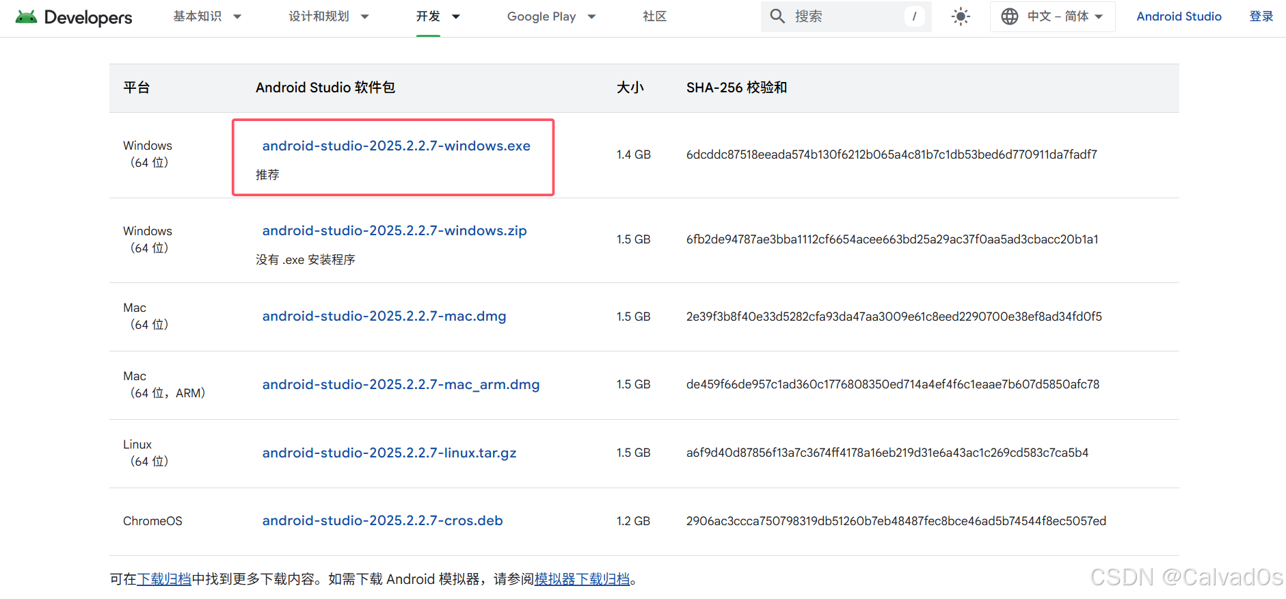Click the slash shortcut hint in search
The image size is (1286, 599).
(914, 16)
